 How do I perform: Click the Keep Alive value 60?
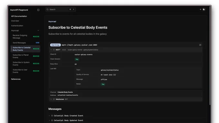click(76, 64)
